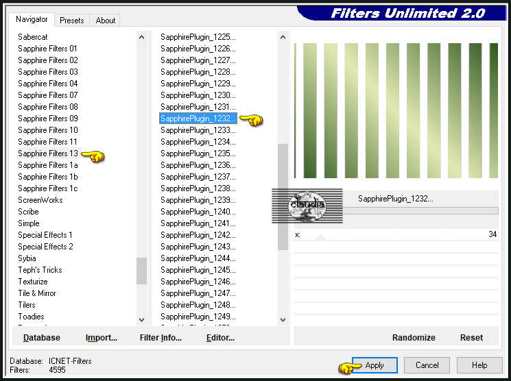This screenshot has height=381, width=511.
Task: Select Sapphire Filters 01 category
Action: coord(47,49)
